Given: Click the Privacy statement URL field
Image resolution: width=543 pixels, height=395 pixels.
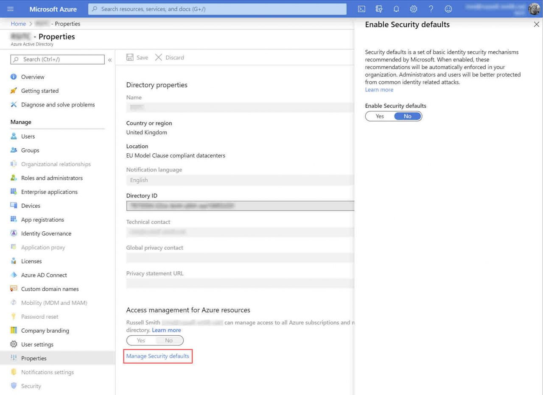Looking at the screenshot, I should [x=240, y=284].
